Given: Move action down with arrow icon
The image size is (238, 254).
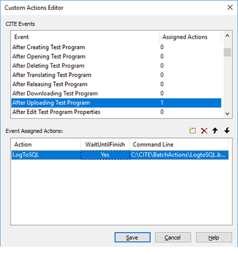Looking at the screenshot, I should coord(227,130).
